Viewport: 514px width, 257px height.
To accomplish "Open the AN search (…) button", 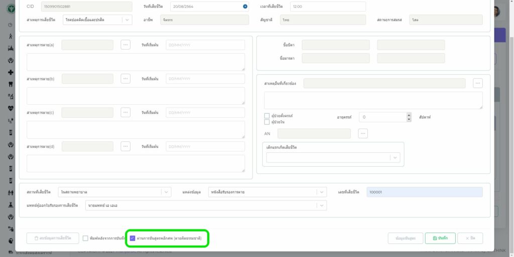I will [x=363, y=133].
